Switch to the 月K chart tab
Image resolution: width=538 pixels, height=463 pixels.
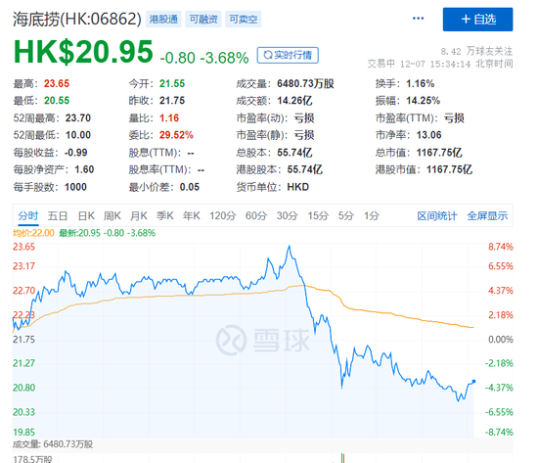[139, 216]
